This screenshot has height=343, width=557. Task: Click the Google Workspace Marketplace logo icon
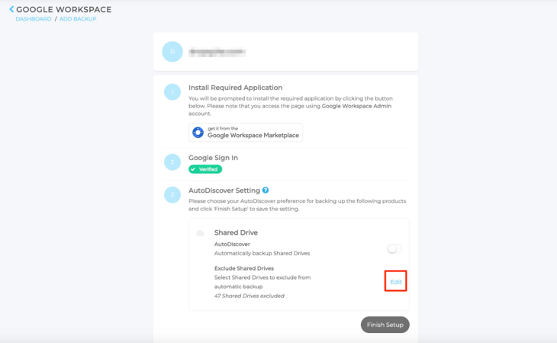198,133
